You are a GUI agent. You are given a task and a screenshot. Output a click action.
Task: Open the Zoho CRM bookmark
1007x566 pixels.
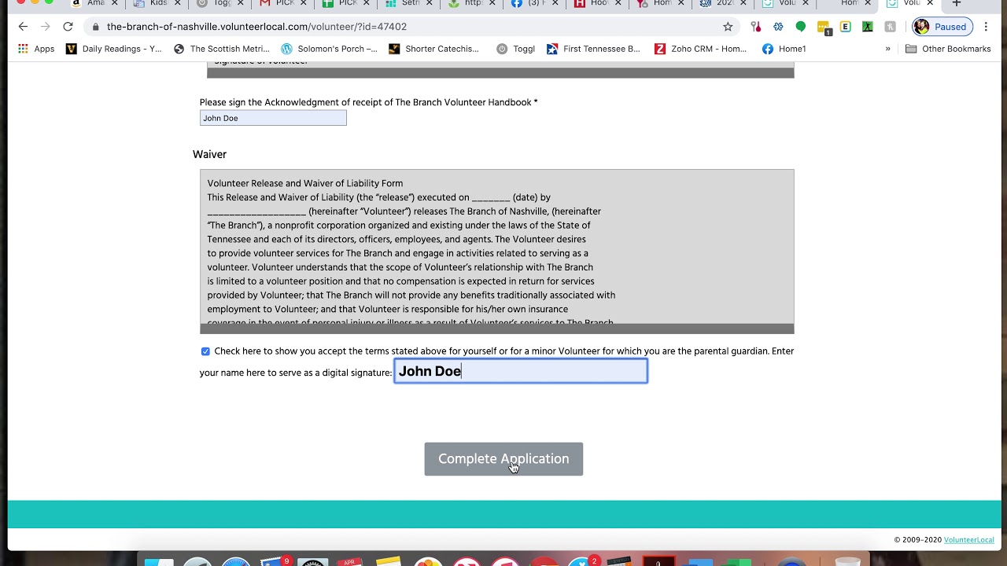[700, 49]
